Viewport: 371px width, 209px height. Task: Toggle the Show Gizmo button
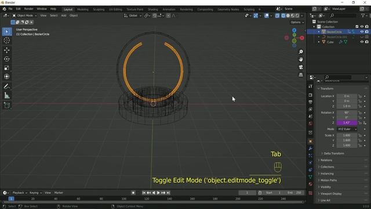coord(256,16)
